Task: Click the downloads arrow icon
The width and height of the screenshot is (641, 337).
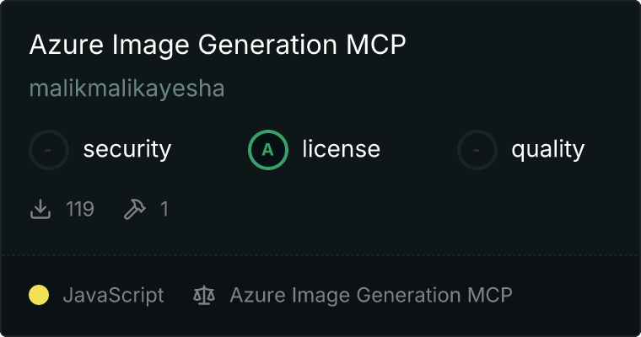Action: tap(40, 209)
